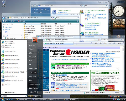The height and width of the screenshot is (101, 126).
Task: Click the lock button in Start menu
Action: (36, 96)
